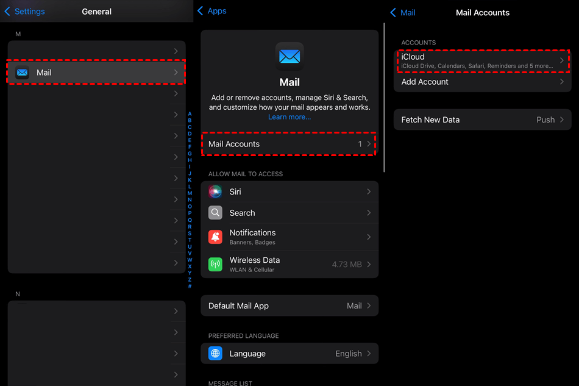Viewport: 579px width, 386px height.
Task: Tap the Search magnifier icon
Action: point(215,213)
